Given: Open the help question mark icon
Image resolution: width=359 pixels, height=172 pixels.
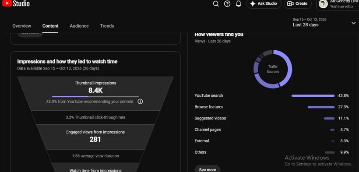Looking at the screenshot, I should [x=227, y=4].
